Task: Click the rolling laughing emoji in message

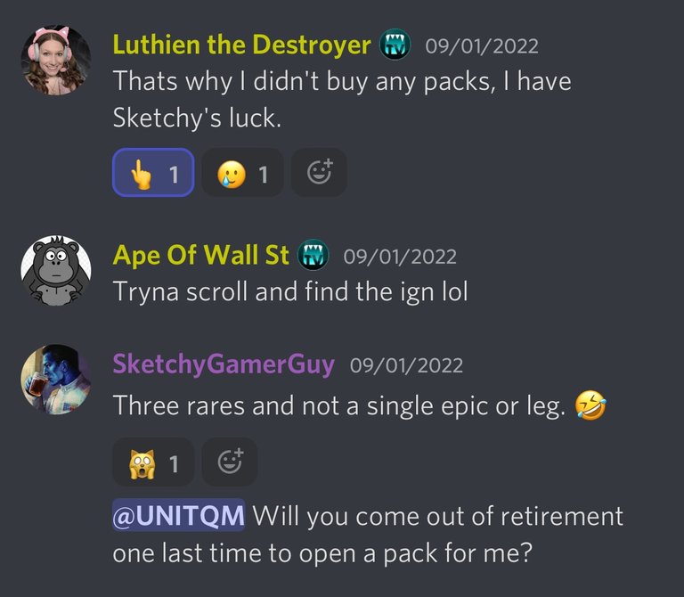Action: pyautogui.click(x=590, y=405)
